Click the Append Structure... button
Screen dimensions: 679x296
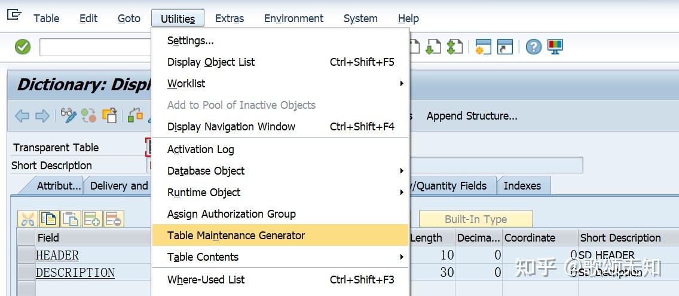[472, 116]
